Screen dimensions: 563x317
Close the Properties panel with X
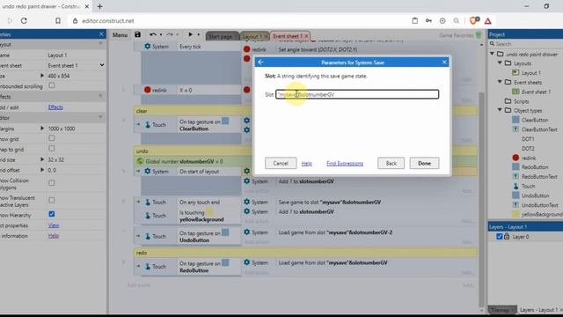point(101,34)
